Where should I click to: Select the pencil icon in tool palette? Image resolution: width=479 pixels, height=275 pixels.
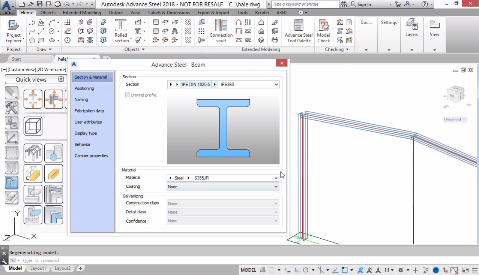coord(11,93)
